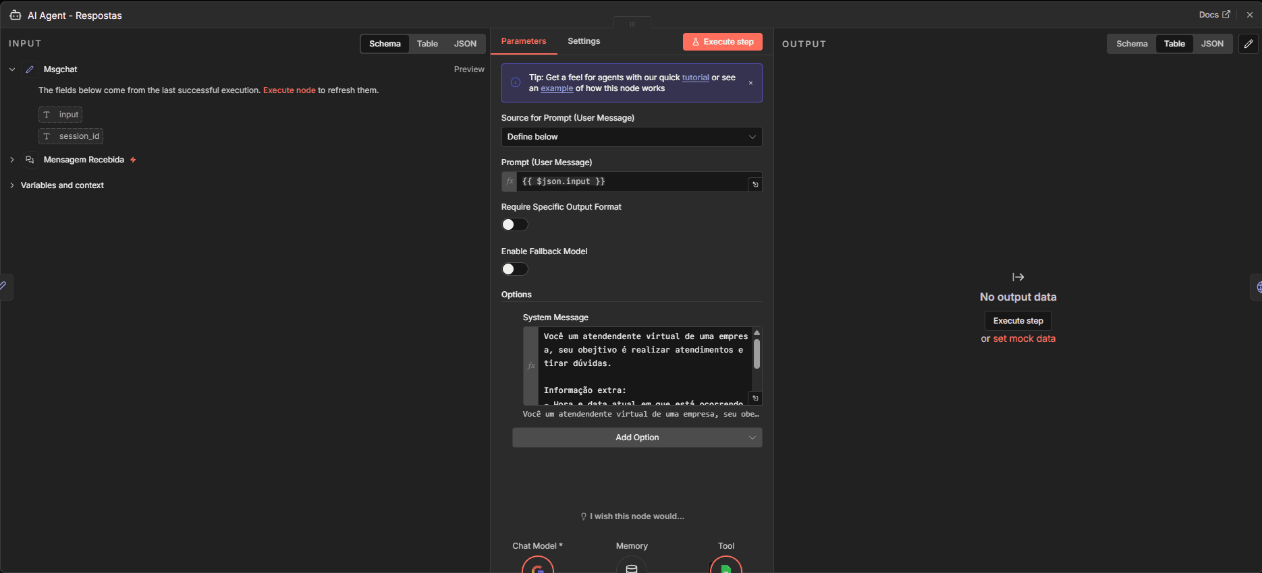The image size is (1262, 573).
Task: Switch output view to Table tab
Action: [1174, 44]
